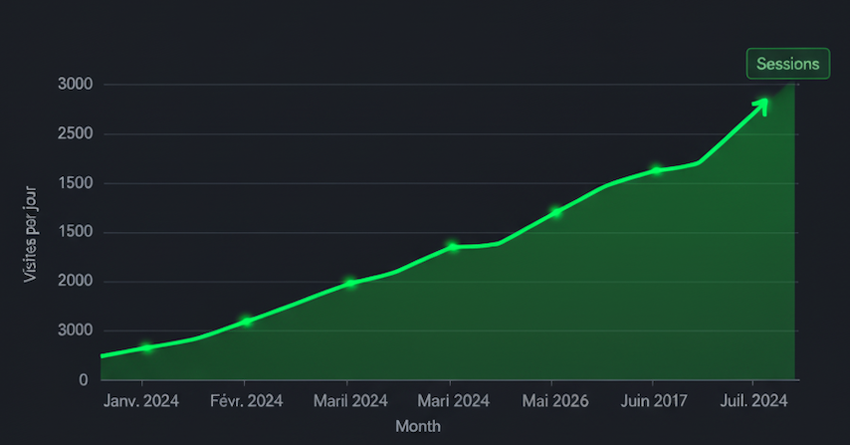Select the Juil. 2024 axis label
Image resolution: width=850 pixels, height=445 pixels.
click(x=753, y=401)
